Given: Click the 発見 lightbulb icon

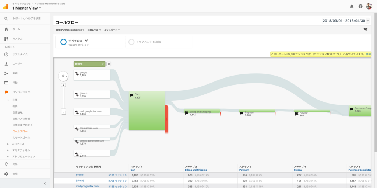Looking at the screenshot, I should [x=6, y=164].
